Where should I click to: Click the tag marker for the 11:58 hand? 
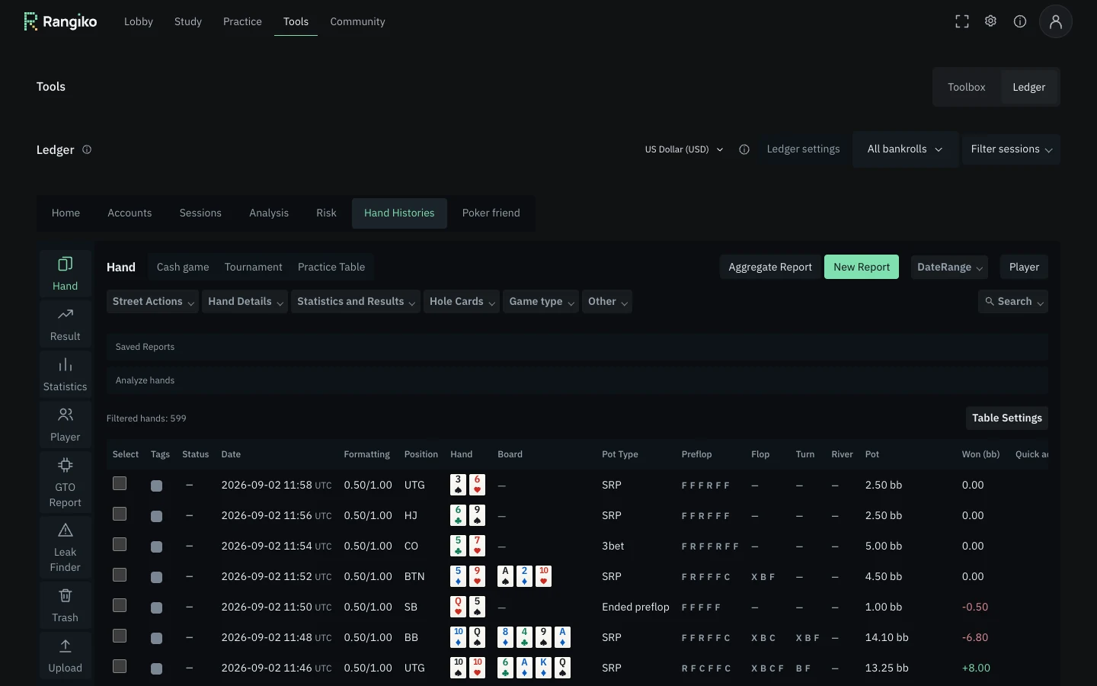(157, 486)
